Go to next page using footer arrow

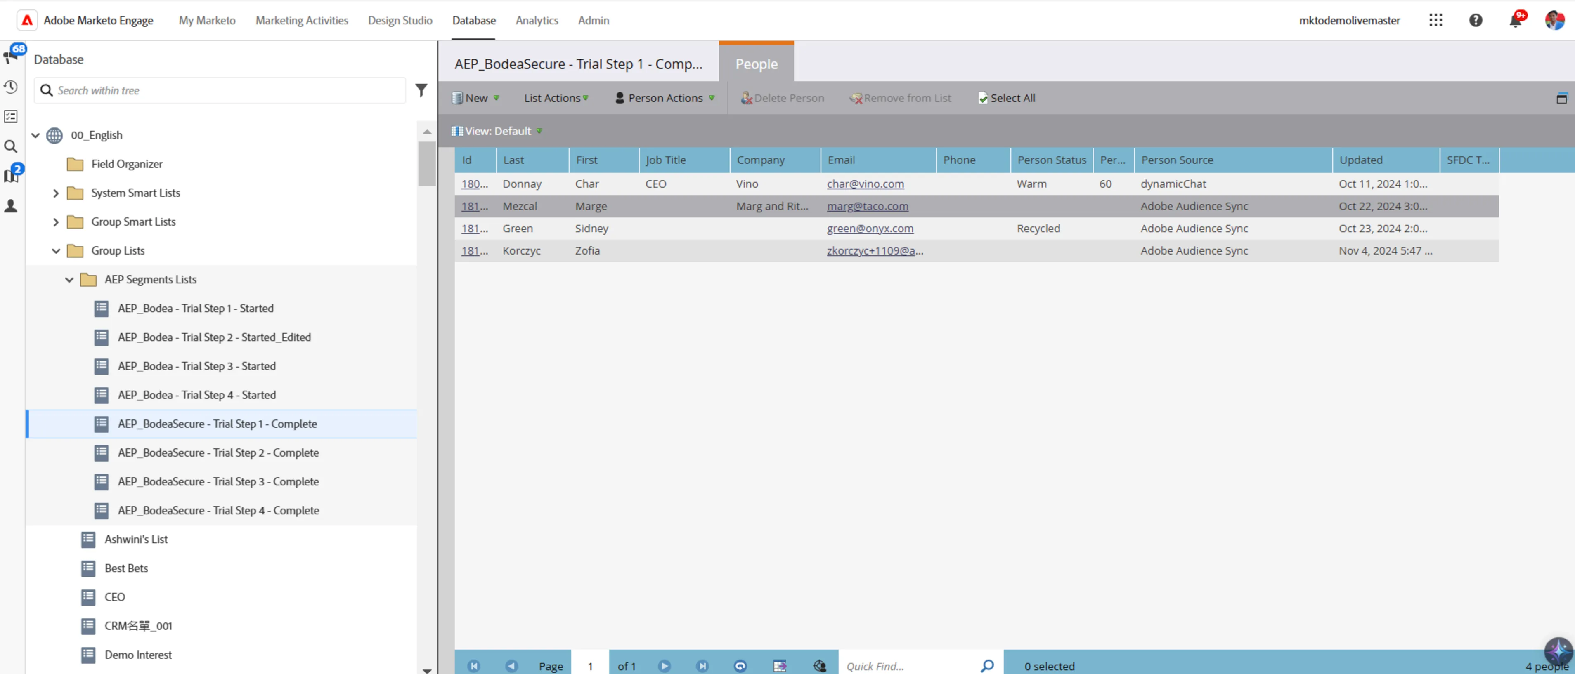pos(665,665)
